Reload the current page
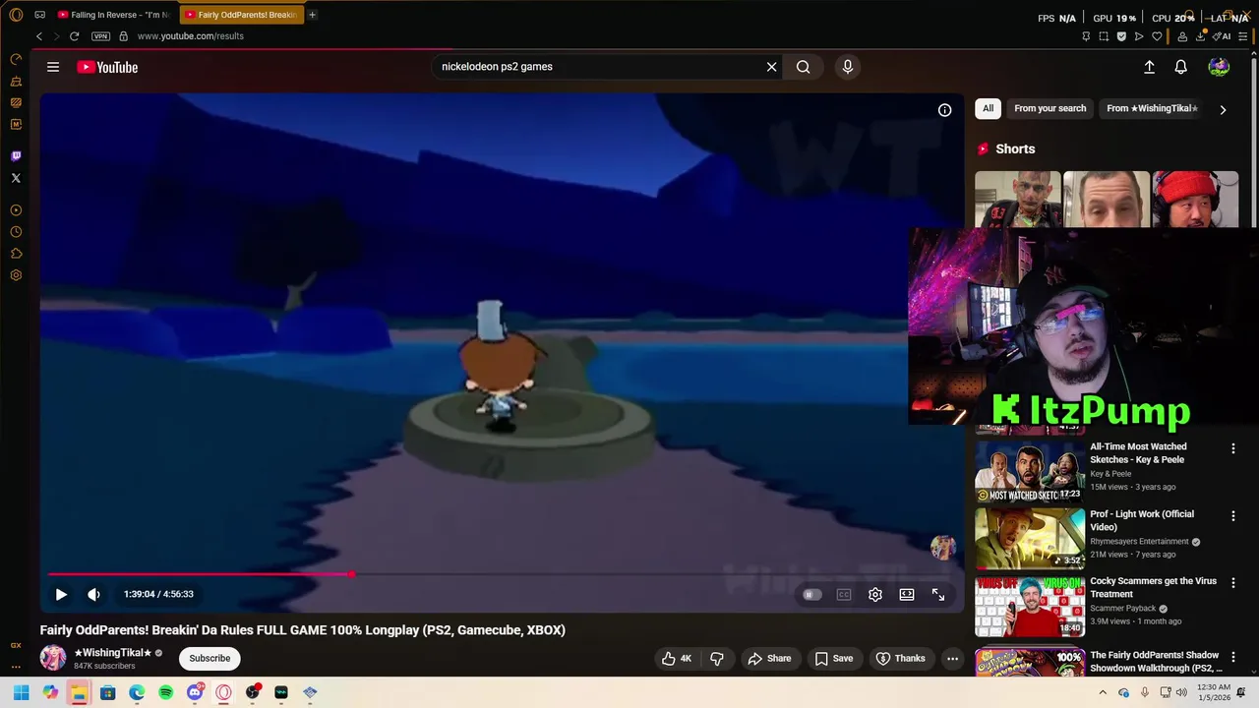This screenshot has height=708, width=1259. (74, 36)
